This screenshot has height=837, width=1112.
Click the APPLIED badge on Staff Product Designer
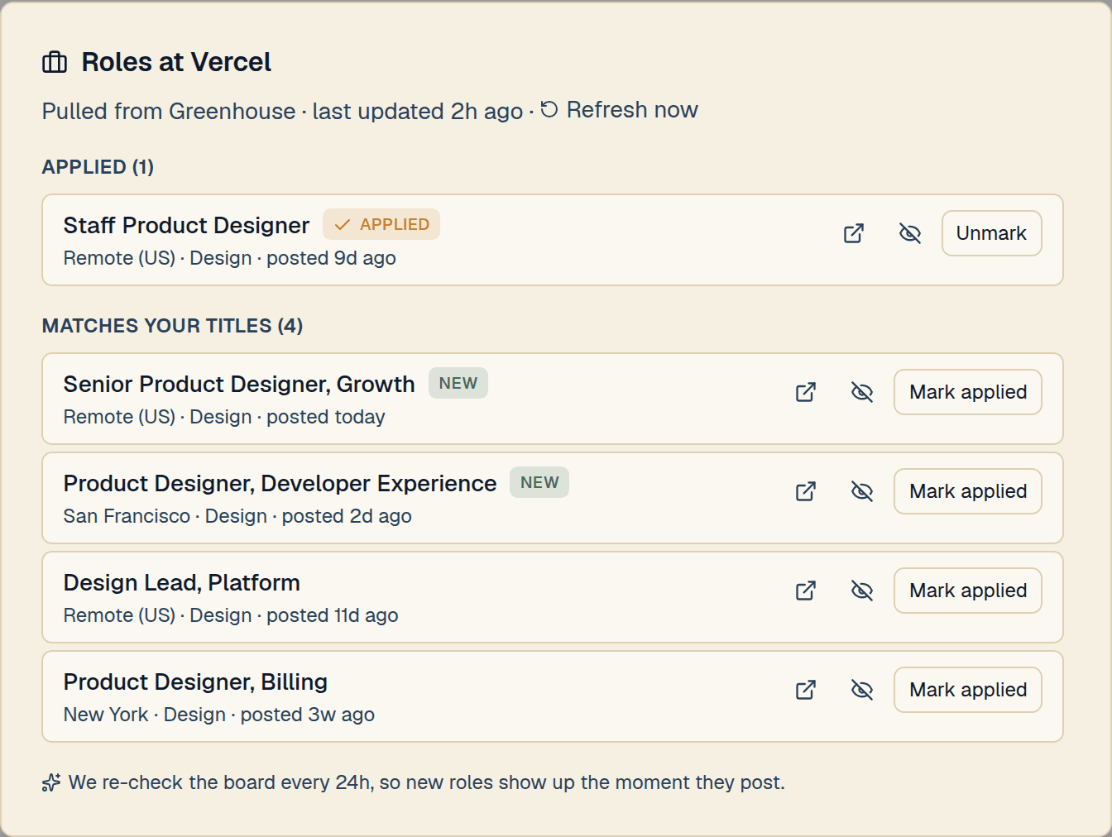381,224
